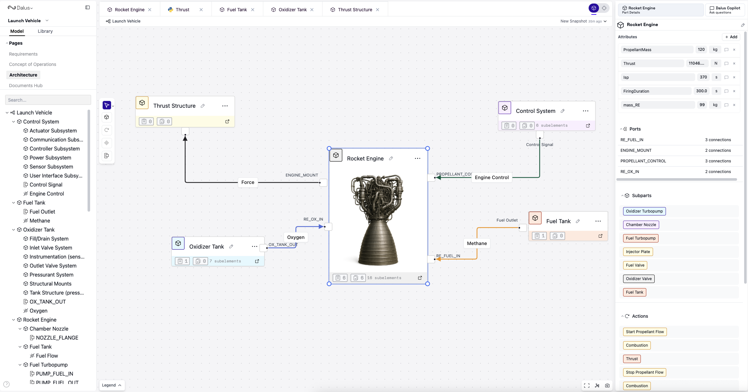Open Dalus Copilot Ask questions

[725, 10]
